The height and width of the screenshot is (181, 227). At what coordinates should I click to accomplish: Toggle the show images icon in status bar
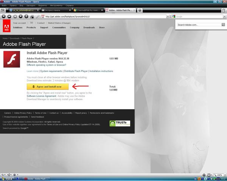(209, 175)
